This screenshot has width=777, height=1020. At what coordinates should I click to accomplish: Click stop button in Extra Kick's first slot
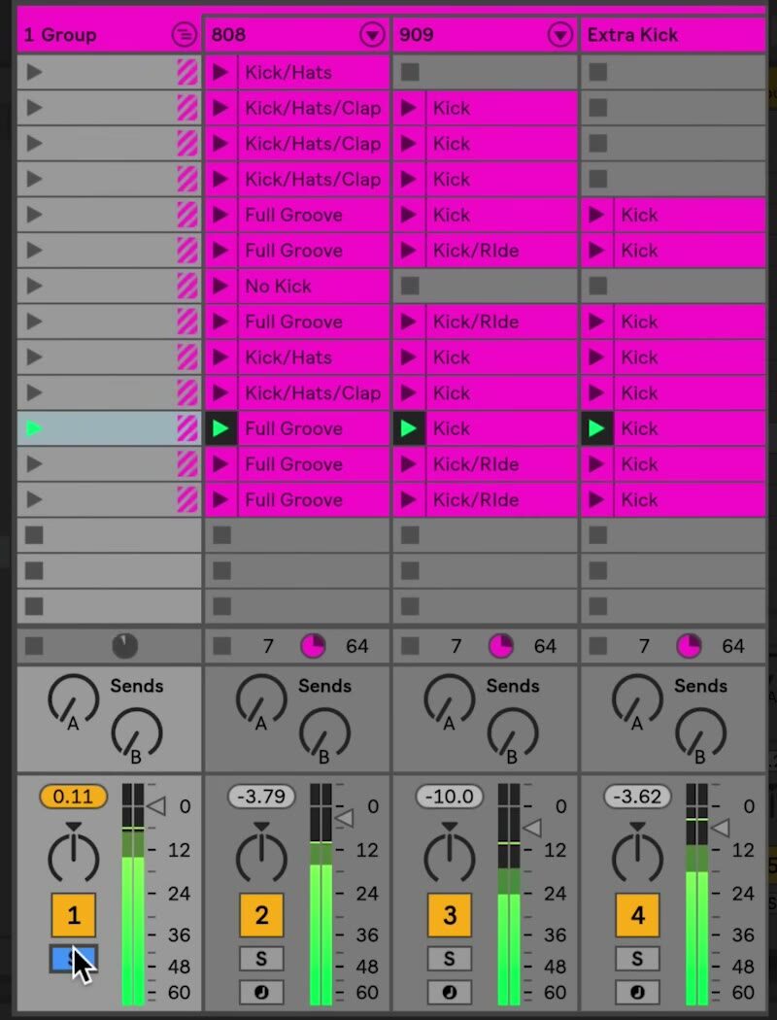597,72
